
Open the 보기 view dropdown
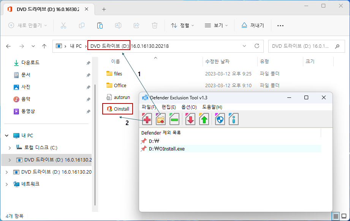point(216,25)
